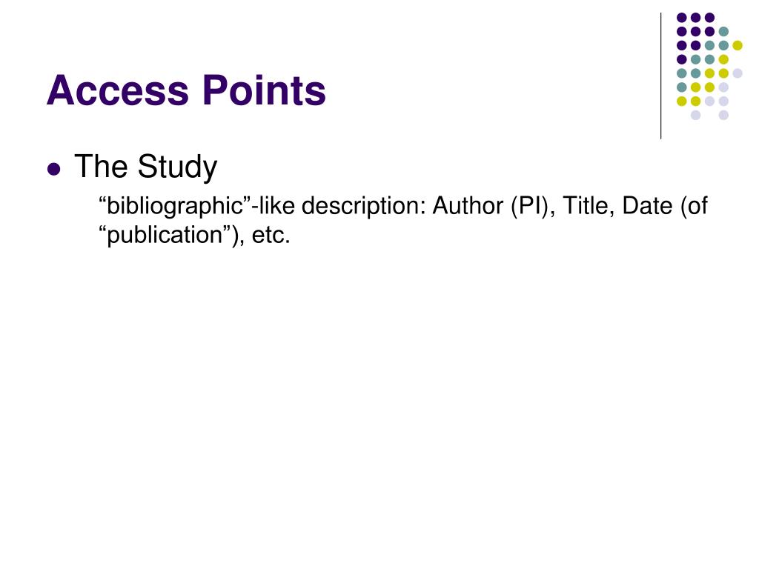Click the word "bibliographic" in the description
Image resolution: width=759 pixels, height=569 pixels.
(174, 206)
